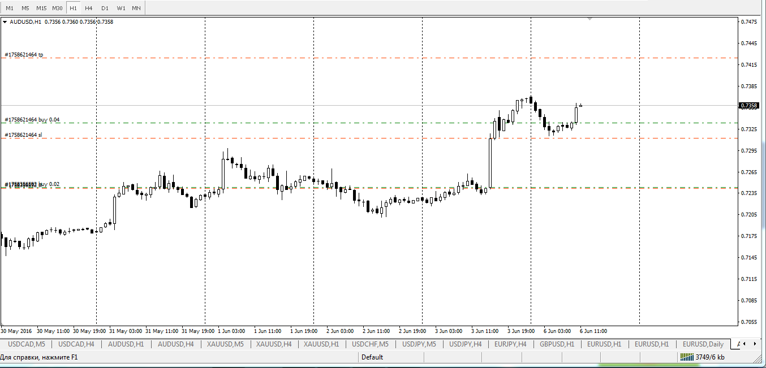Switch to XAUUSD,M5 chart tab
The image size is (766, 368).
225,344
